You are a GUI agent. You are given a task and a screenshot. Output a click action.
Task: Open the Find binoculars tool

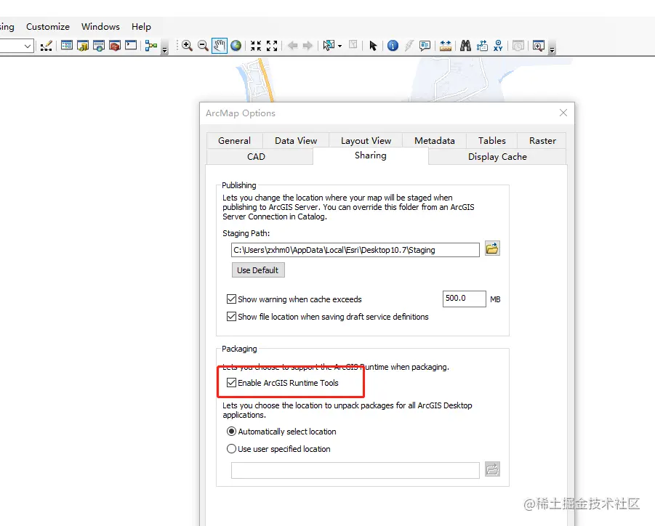point(465,46)
